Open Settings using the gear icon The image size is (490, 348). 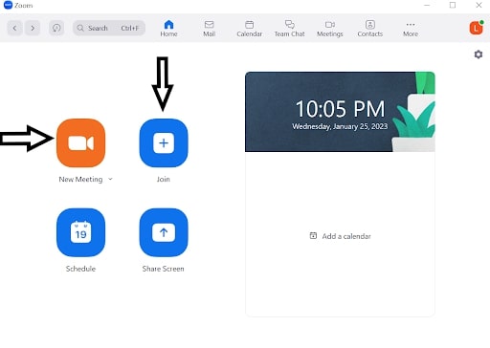[x=479, y=54]
